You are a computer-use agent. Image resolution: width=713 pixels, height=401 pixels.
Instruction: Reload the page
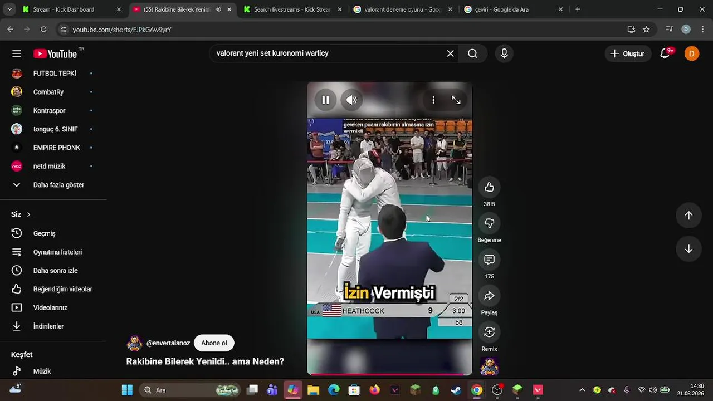click(x=43, y=30)
